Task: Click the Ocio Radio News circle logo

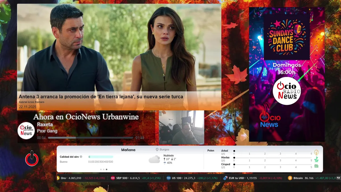Action: point(287,91)
